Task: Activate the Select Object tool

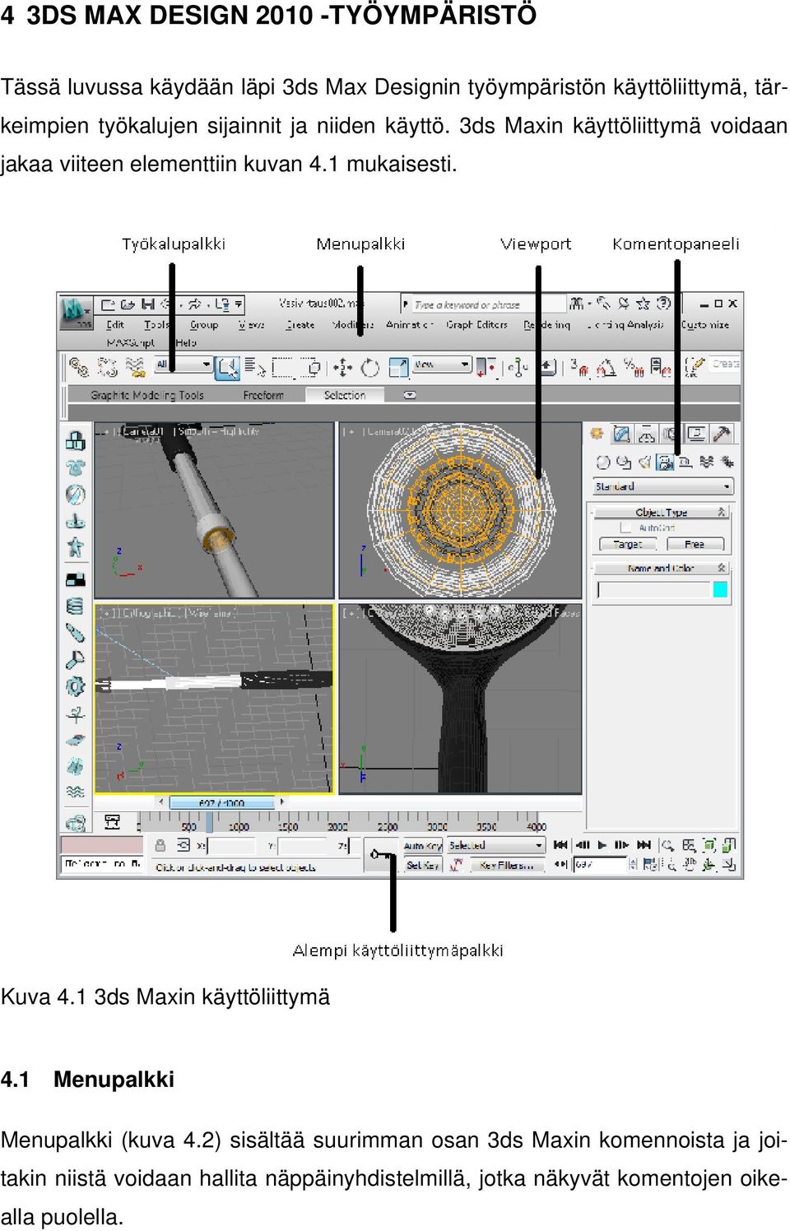Action: pos(227,367)
